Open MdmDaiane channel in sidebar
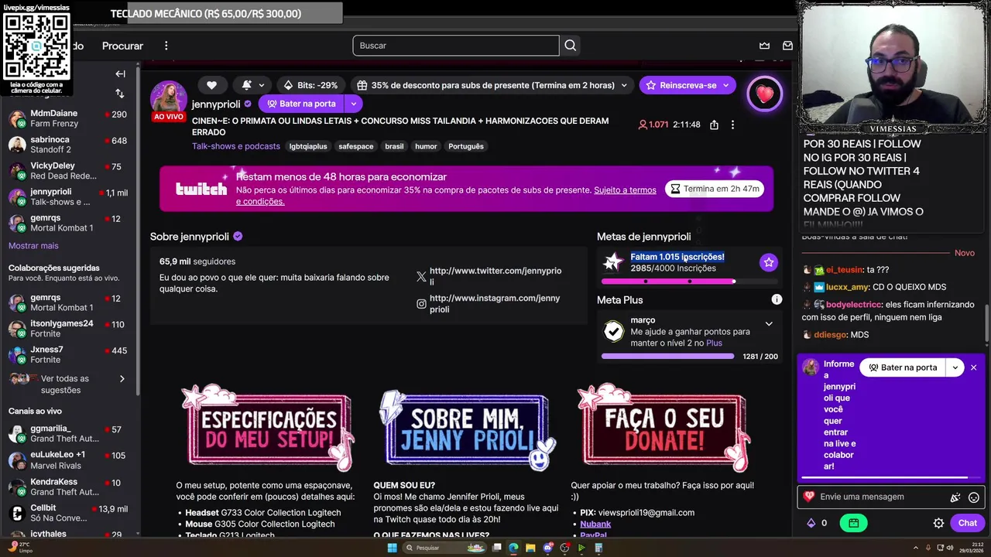991x557 pixels. (x=70, y=118)
